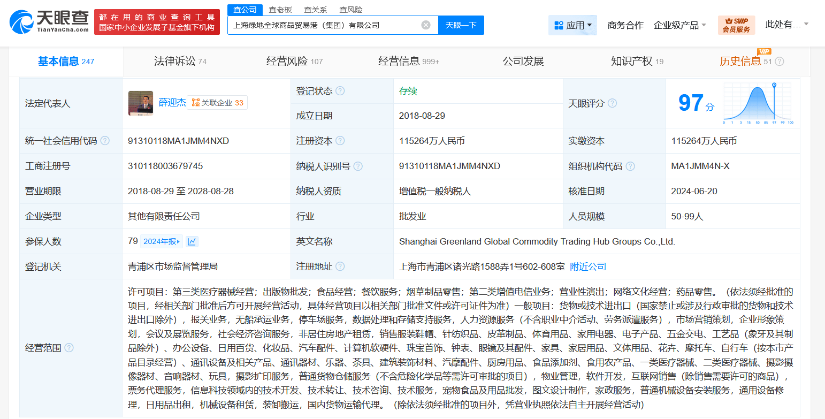Open the 历史信息 VIP tab
This screenshot has width=825, height=419.
pyautogui.click(x=746, y=62)
